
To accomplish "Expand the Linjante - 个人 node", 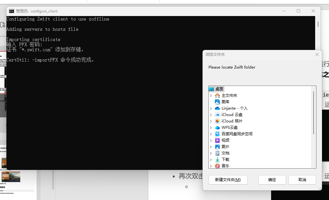I will point(211,108).
